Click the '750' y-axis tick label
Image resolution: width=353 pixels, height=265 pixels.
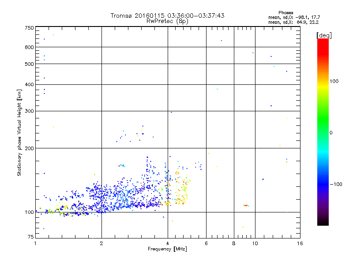click(30, 28)
